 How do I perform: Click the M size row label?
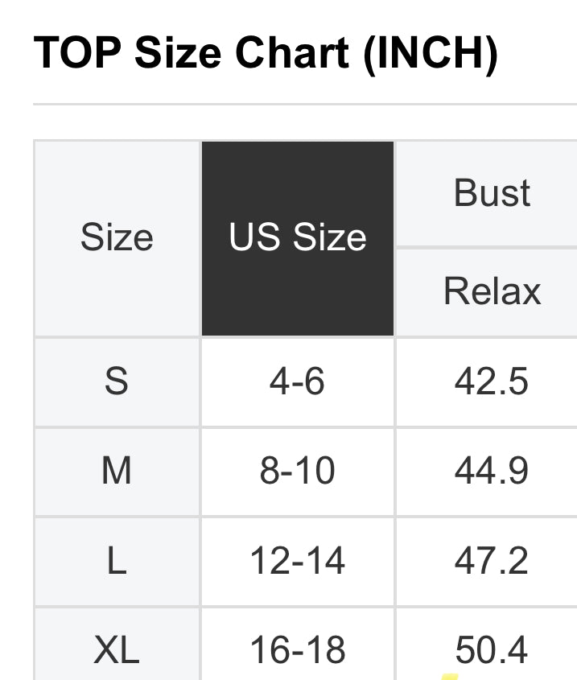117,471
